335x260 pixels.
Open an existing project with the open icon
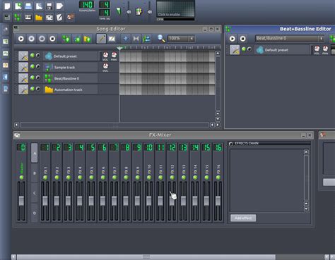pos(28,6)
